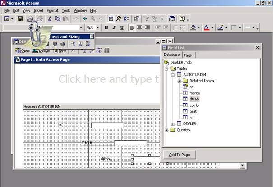The width and height of the screenshot is (273, 187).
Task: Click the Toolbox hammer and wrench icon
Action: 119,19
